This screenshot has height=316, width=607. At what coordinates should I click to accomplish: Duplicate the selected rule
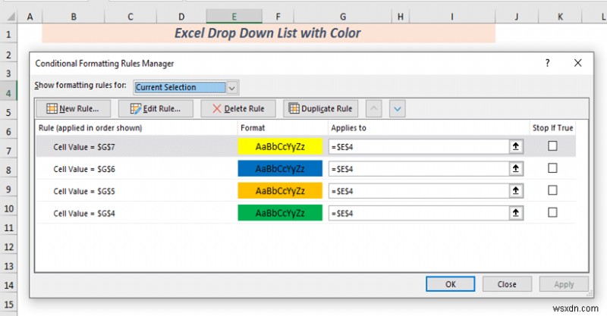[x=320, y=108]
